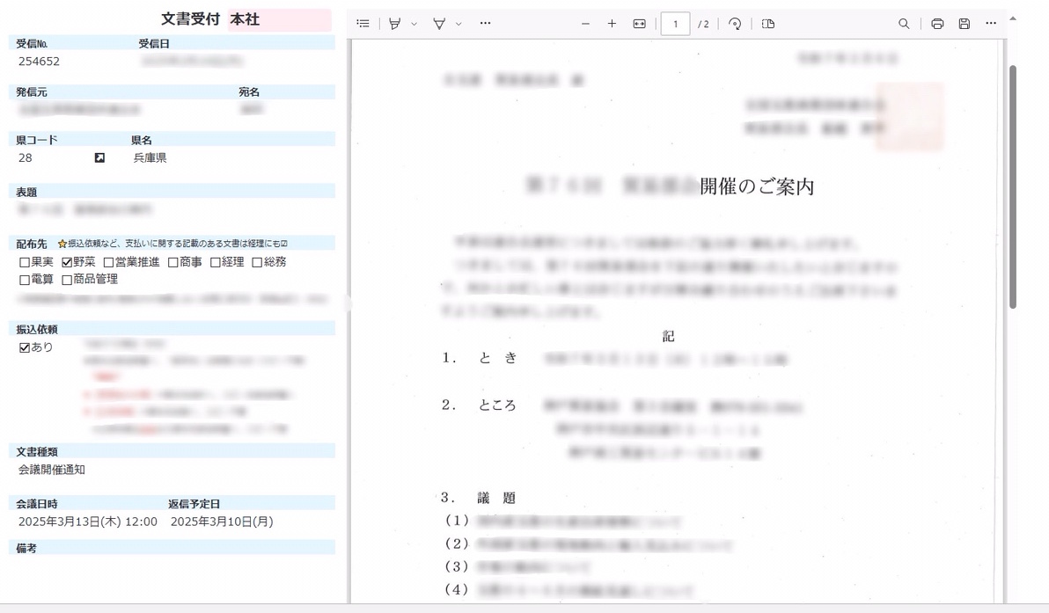
Task: Click the PDF vertical scrollbar thumb
Action: coord(1012,185)
